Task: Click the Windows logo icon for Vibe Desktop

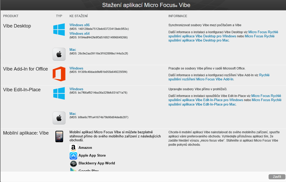Action: (x=59, y=30)
